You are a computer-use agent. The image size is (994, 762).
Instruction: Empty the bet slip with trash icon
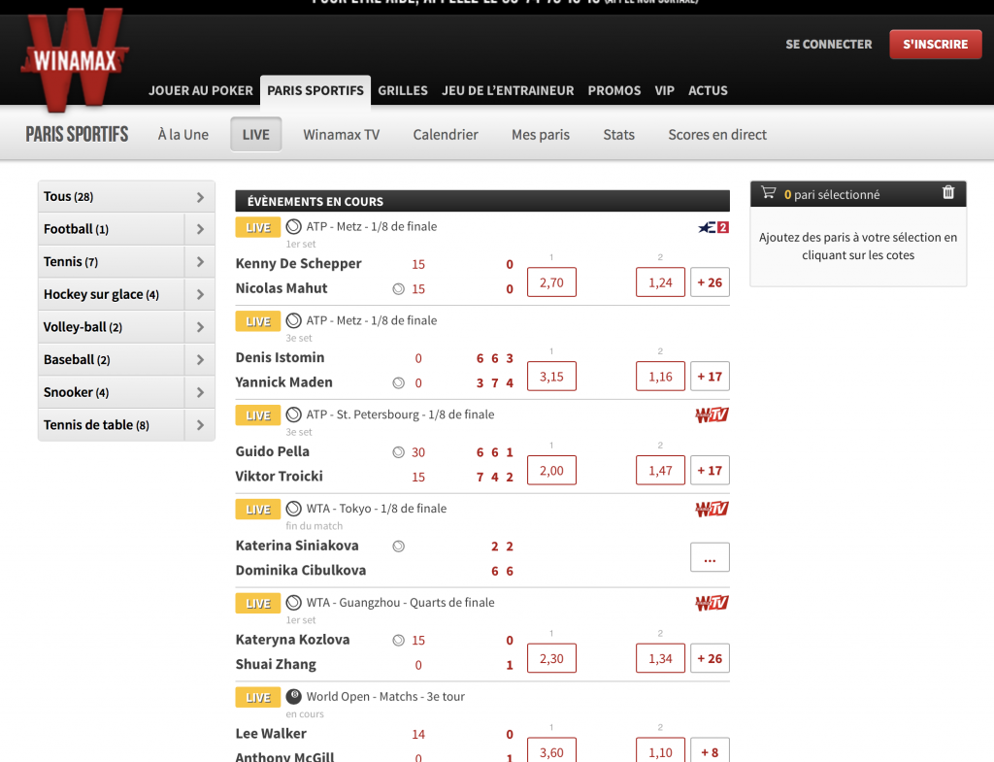pyautogui.click(x=947, y=192)
